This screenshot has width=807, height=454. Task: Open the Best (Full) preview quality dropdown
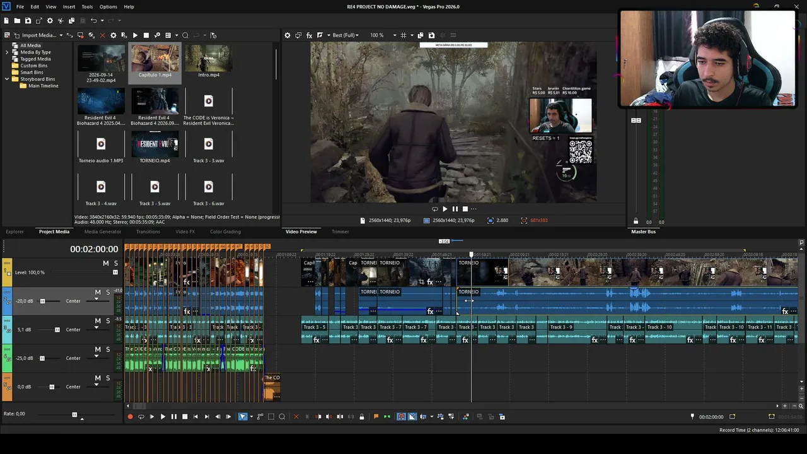pos(345,35)
